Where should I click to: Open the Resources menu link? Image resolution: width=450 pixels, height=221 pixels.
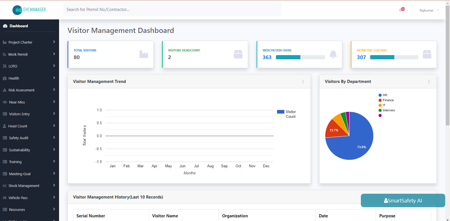pyautogui.click(x=17, y=210)
